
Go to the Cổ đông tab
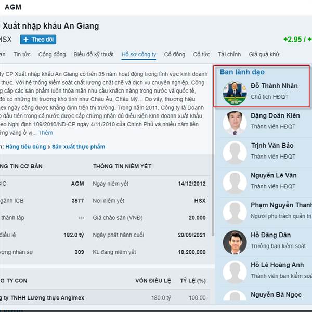pos(175,54)
